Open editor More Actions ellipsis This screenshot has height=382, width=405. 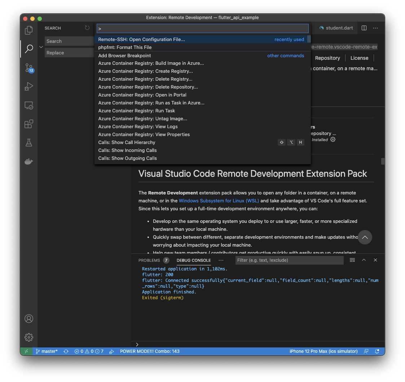(375, 28)
